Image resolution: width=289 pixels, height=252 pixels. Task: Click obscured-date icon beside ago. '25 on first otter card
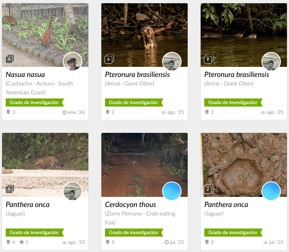click(164, 112)
